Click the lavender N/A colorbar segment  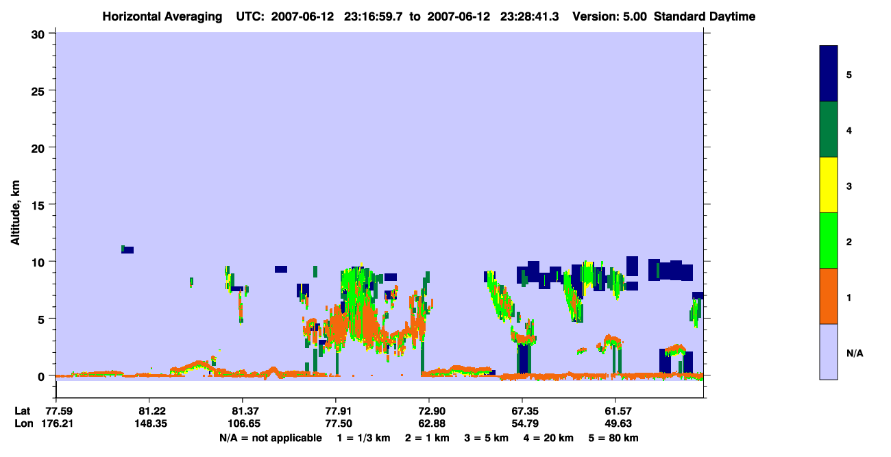click(x=828, y=351)
